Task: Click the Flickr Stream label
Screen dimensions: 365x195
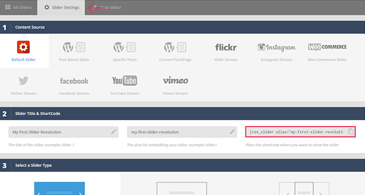Action: (226, 60)
